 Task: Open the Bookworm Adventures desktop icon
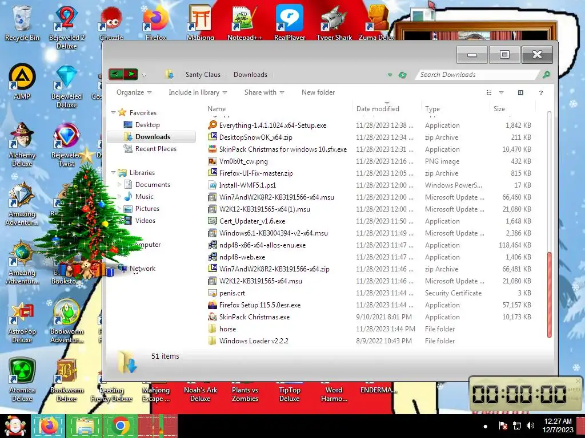66,321
